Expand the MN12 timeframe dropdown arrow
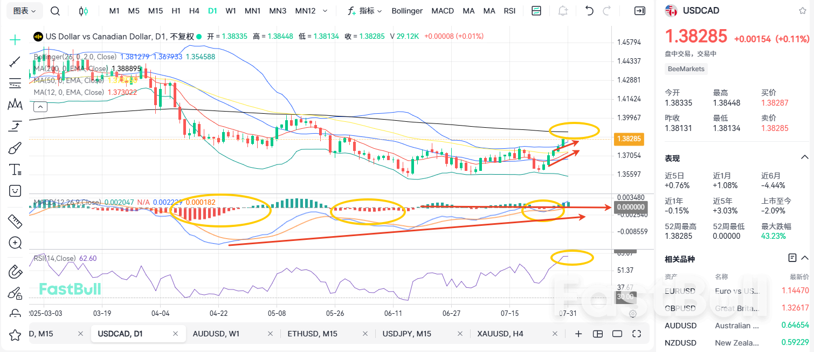This screenshot has height=352, width=814. click(x=325, y=10)
